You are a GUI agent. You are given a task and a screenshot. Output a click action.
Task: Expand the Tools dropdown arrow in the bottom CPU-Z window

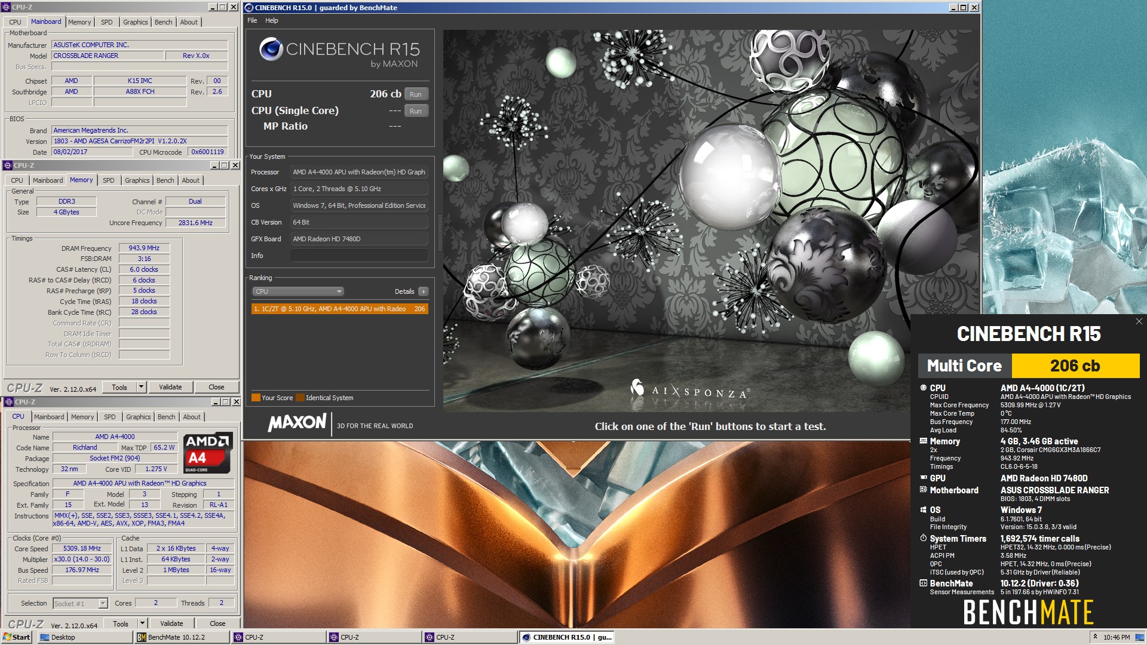[142, 623]
